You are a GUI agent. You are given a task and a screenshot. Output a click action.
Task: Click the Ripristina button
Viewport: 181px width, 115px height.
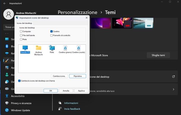click(x=77, y=76)
